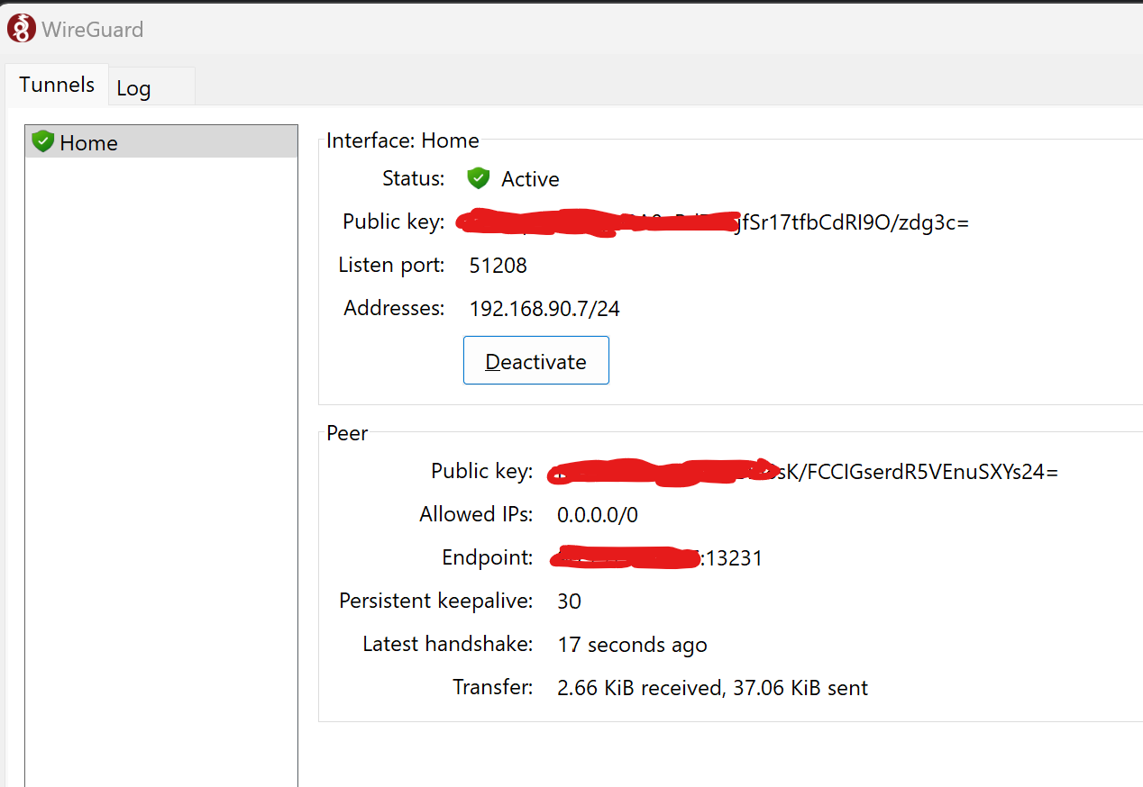Select the Transfer statistics text
Screen dimensions: 1143x787
(712, 687)
